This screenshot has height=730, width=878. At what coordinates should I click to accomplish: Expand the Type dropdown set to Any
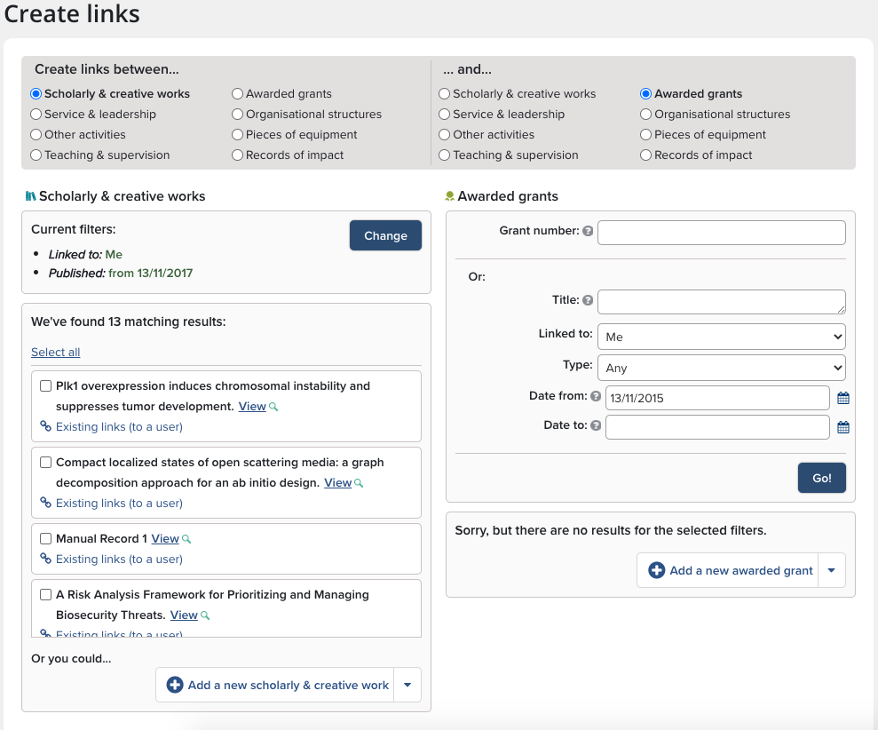721,367
